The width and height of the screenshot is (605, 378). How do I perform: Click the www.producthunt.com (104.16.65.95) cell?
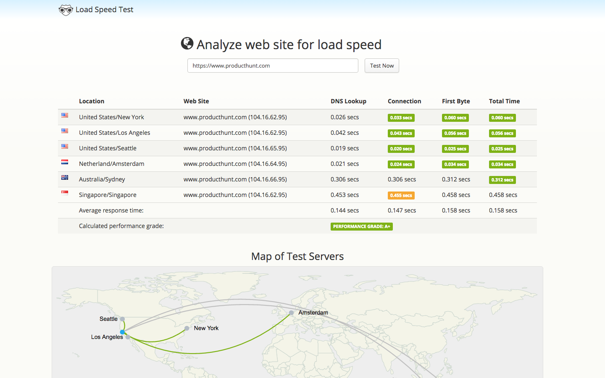coord(235,148)
